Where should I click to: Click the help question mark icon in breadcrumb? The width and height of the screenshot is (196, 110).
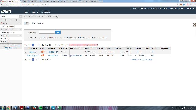click(x=57, y=16)
